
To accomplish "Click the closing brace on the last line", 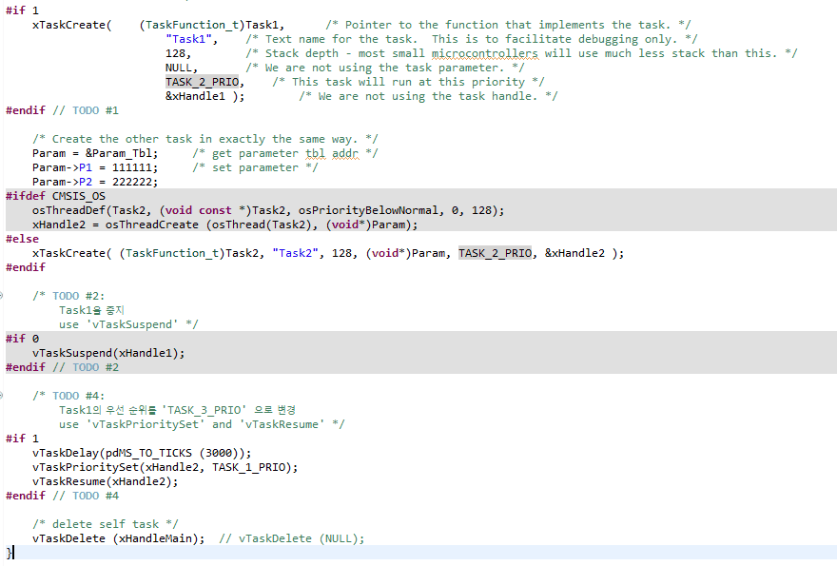I will pos(9,552).
